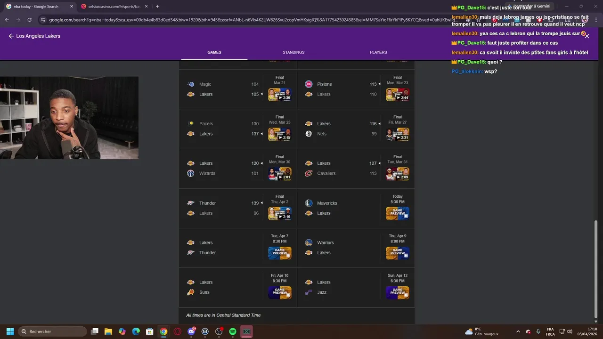Open Opera from the taskbar
The width and height of the screenshot is (603, 339).
pyautogui.click(x=178, y=331)
